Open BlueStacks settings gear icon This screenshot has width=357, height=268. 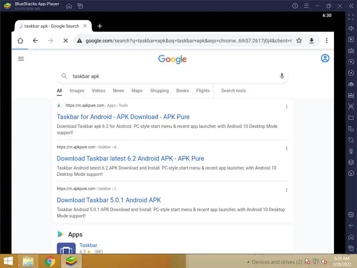[x=351, y=215]
